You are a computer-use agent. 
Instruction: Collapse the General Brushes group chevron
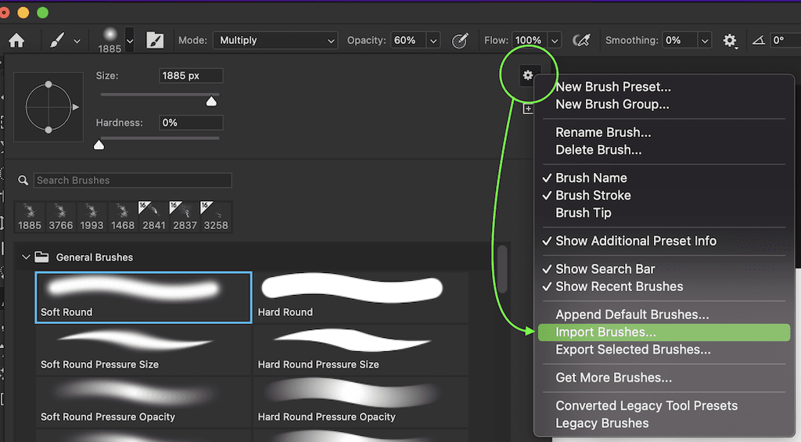click(26, 257)
